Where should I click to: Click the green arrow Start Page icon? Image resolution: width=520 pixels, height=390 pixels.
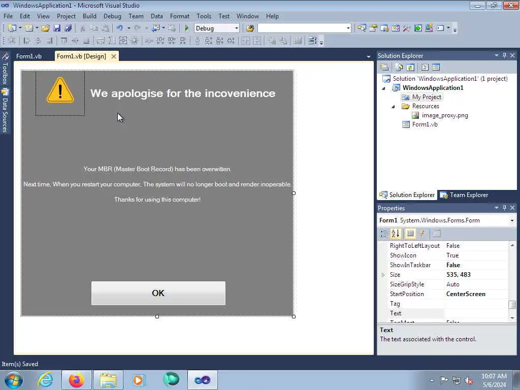coord(418,28)
